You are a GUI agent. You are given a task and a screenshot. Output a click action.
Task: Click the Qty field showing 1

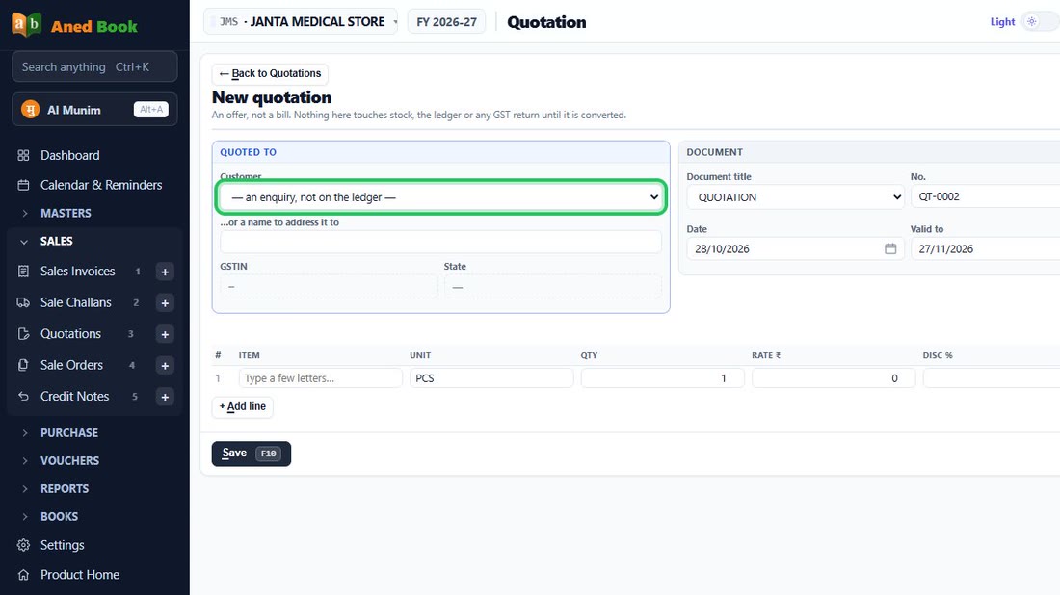663,378
